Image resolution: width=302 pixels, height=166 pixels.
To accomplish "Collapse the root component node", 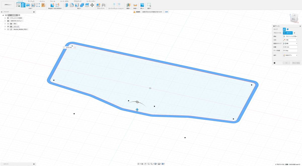I will pyautogui.click(x=3, y=15).
